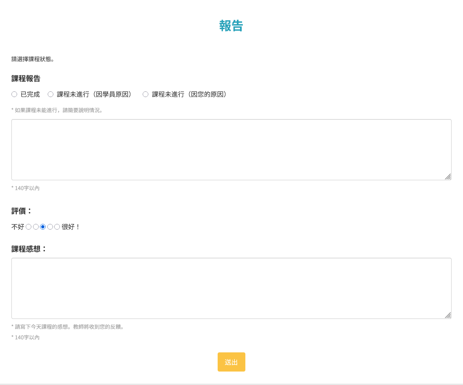Click the 請選擇課程狀態 instruction text
The height and width of the screenshot is (385, 463).
(x=33, y=59)
